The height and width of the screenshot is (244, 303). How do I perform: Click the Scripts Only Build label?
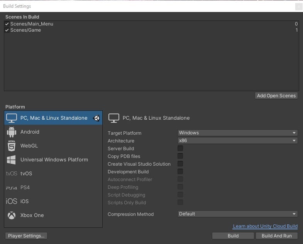pyautogui.click(x=127, y=203)
